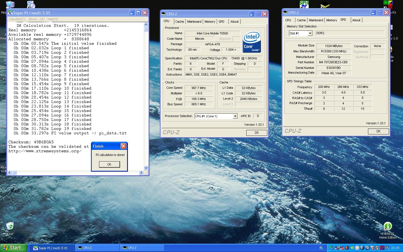Open the Super PI desktop shortcut icon
403x252 pixels.
click(304, 5)
